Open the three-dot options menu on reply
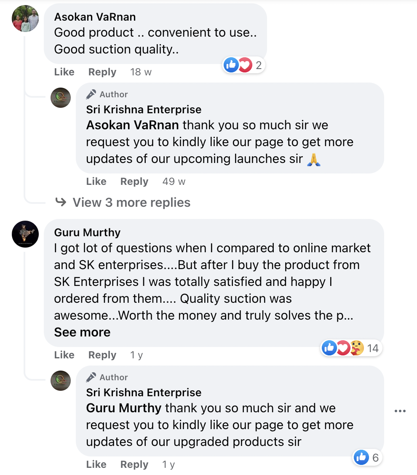 400,411
